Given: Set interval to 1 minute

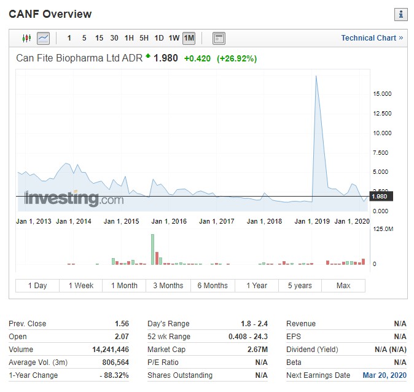Looking at the screenshot, I should (69, 38).
